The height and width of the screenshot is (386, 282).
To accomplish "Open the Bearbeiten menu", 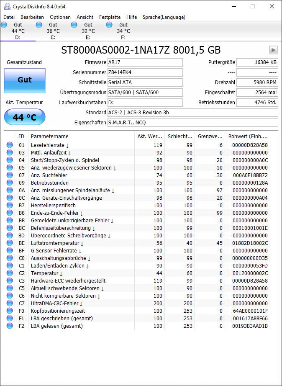I will click(32, 17).
